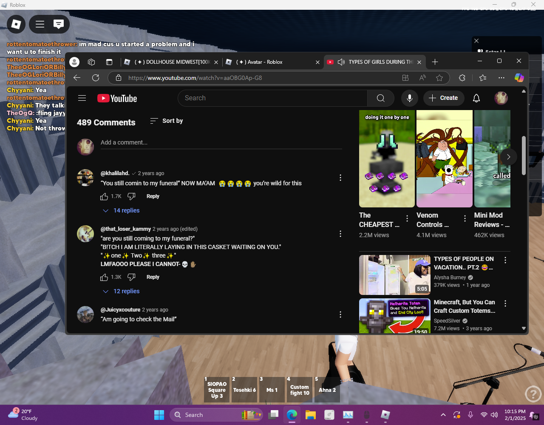The height and width of the screenshot is (425, 544).
Task: Like the comment by @khalilahd.
Action: tap(104, 196)
